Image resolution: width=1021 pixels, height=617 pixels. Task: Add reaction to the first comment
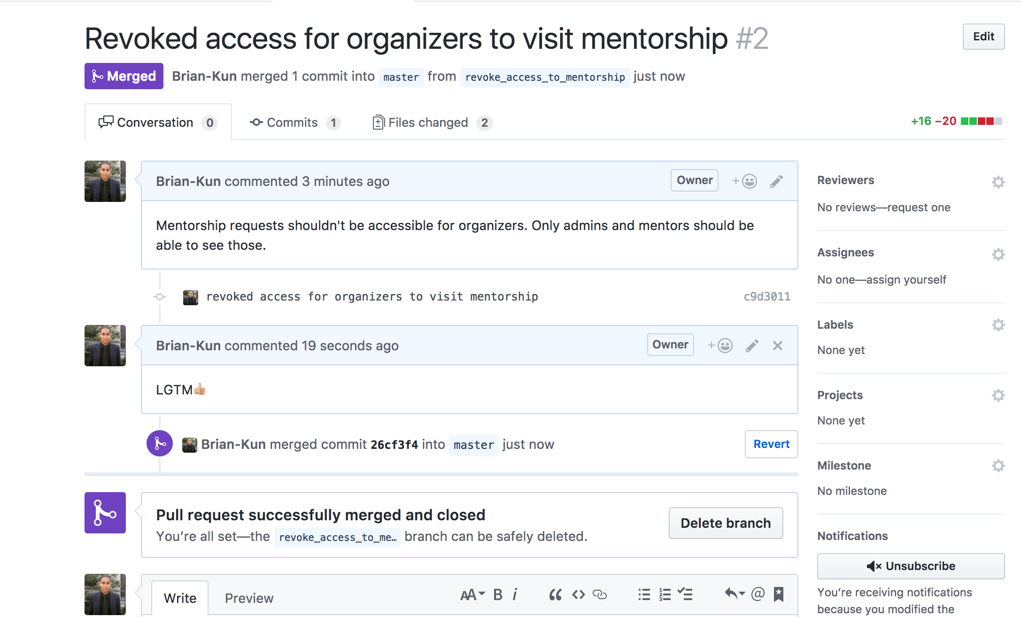click(x=745, y=181)
